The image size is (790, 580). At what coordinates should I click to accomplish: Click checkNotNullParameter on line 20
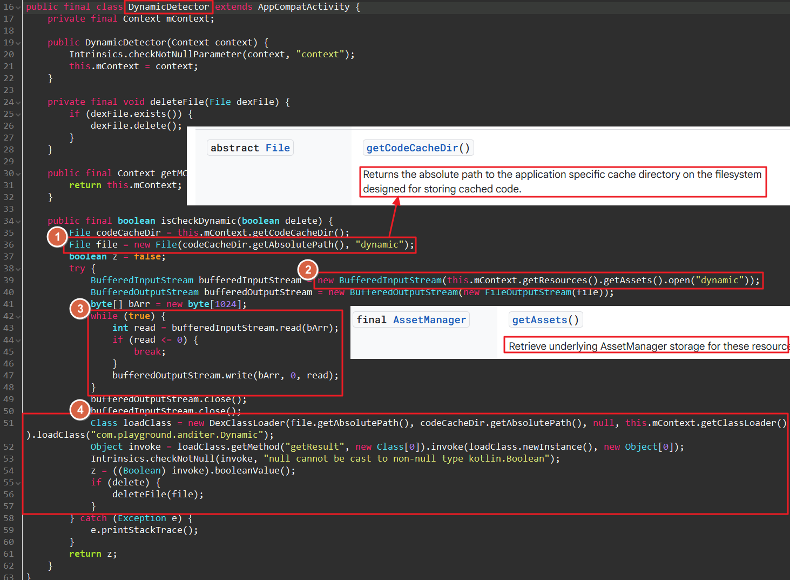(185, 55)
